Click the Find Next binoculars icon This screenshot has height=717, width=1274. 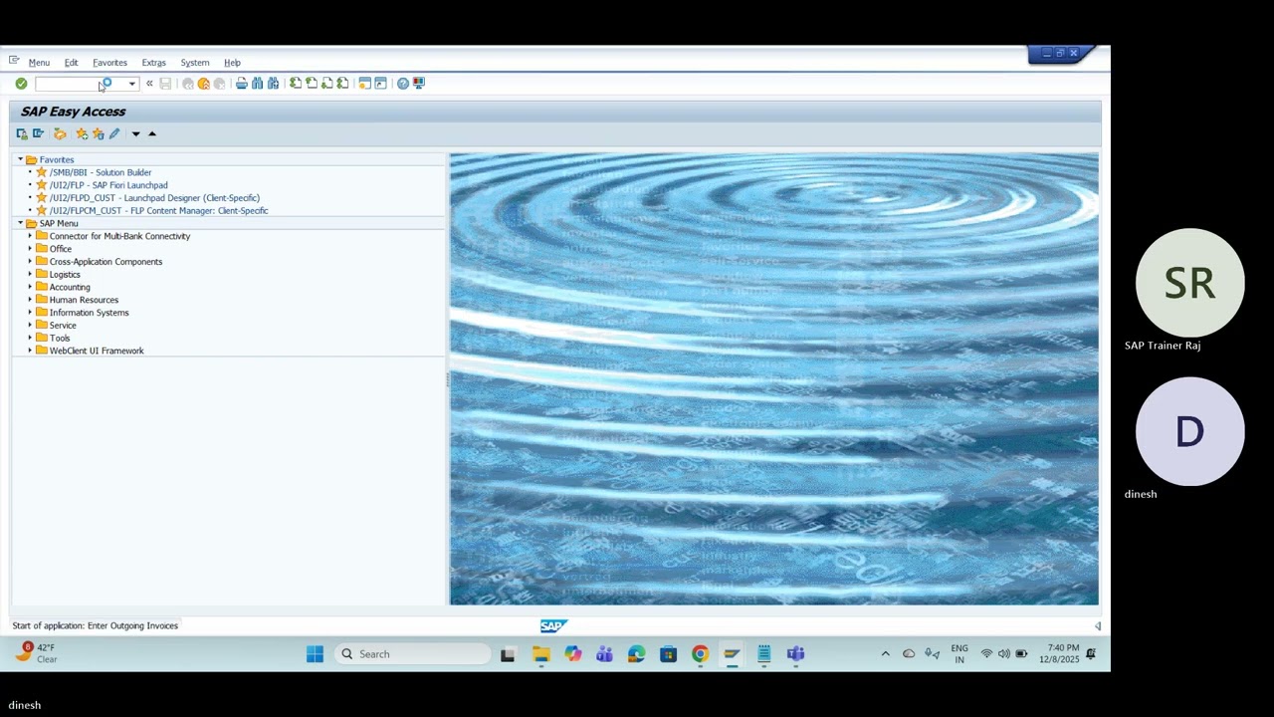click(x=273, y=84)
